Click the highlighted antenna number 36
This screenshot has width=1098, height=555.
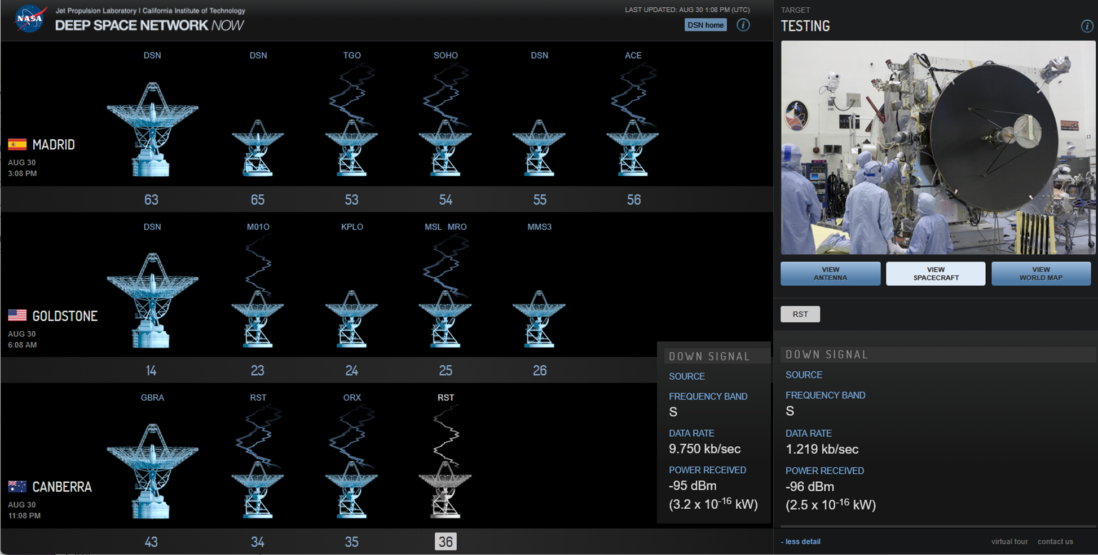(446, 541)
